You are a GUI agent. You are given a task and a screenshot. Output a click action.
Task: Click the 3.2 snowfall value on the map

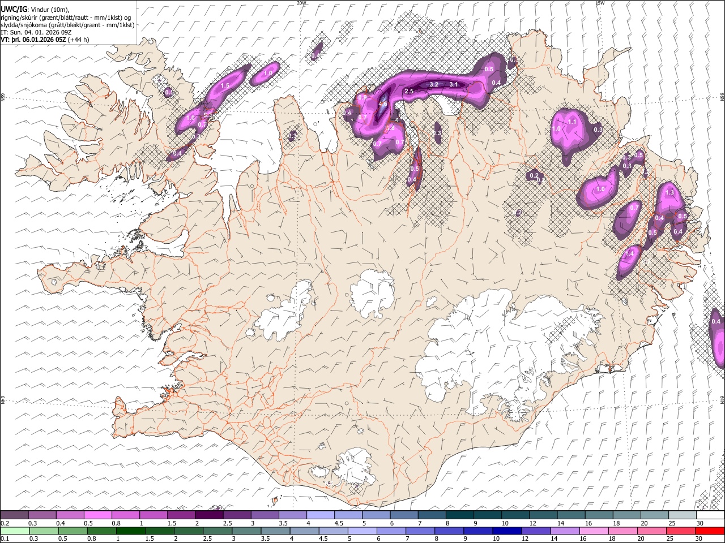point(434,84)
